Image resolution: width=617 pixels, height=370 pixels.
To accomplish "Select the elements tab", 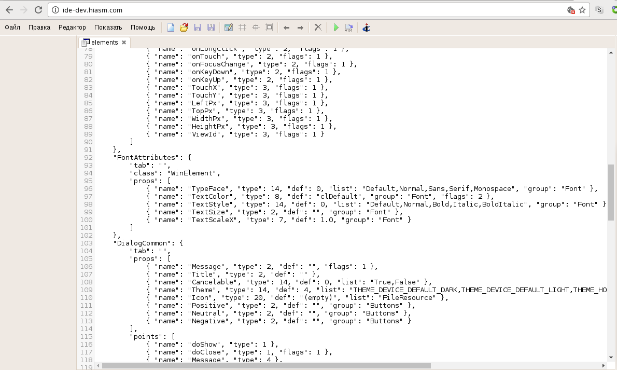I will point(103,43).
